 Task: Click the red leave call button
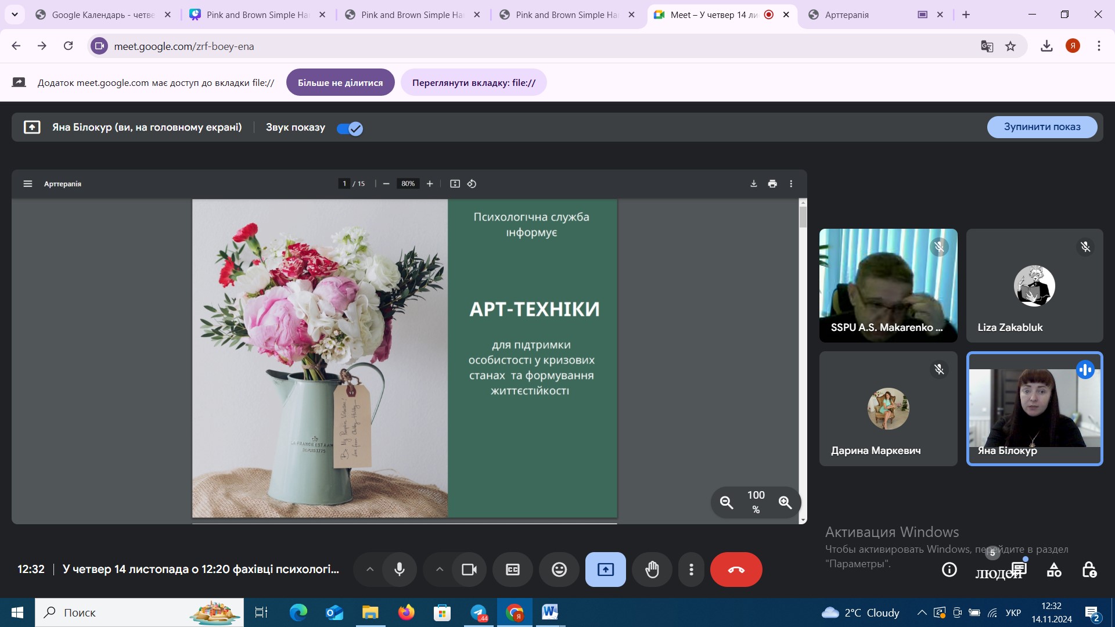click(x=736, y=570)
